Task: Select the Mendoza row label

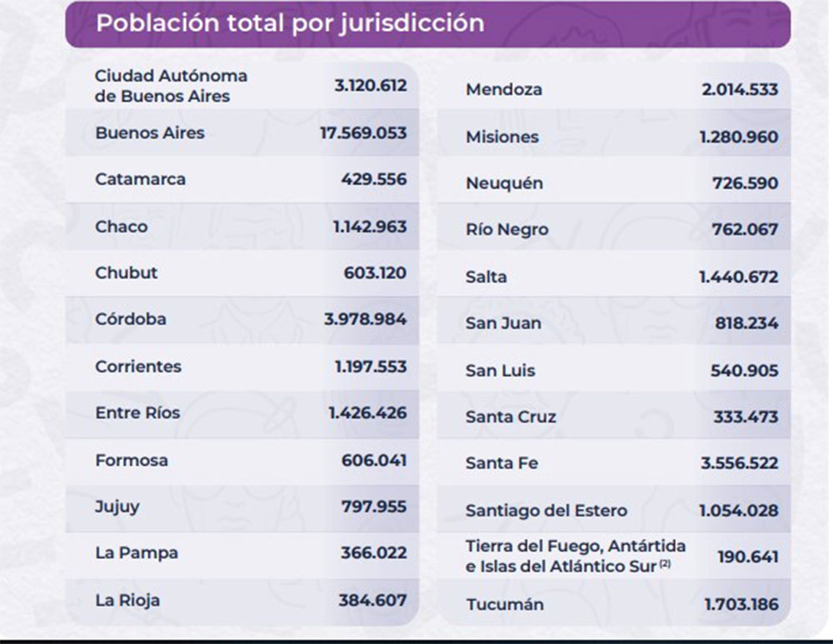Action: click(x=504, y=89)
